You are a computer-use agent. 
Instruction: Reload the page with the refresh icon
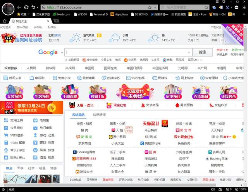point(26,7)
